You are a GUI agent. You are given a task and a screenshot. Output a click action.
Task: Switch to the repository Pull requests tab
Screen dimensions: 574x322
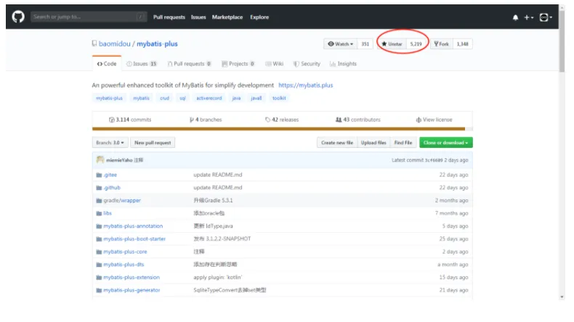[189, 64]
